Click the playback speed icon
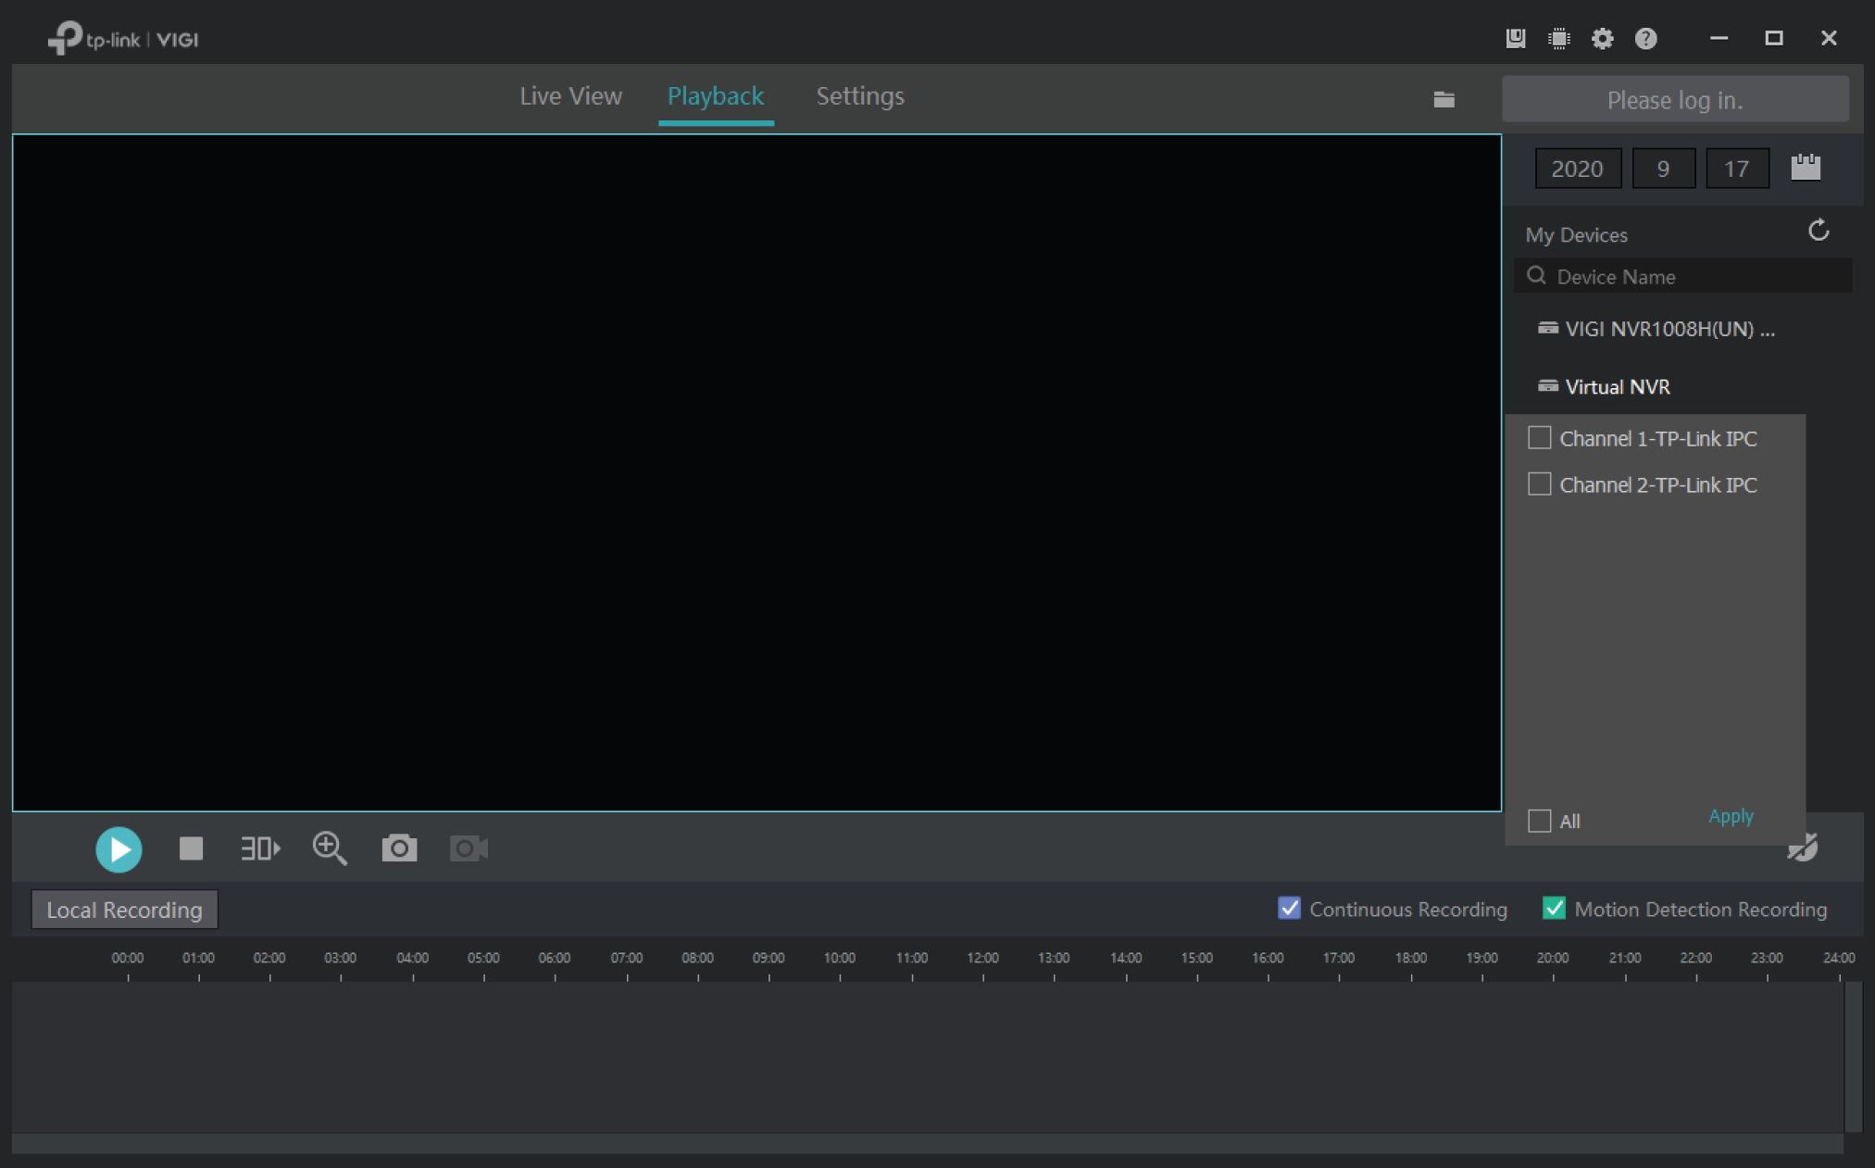The width and height of the screenshot is (1875, 1168). (260, 848)
